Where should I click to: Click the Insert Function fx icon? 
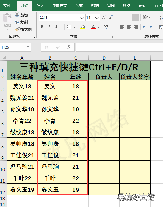(69, 47)
